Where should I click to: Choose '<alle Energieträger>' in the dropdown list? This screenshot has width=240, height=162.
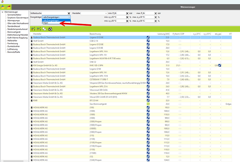[56, 21]
